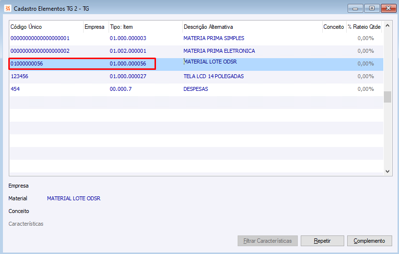The height and width of the screenshot is (254, 399).
Task: Click the Filtrar Características button
Action: click(267, 241)
